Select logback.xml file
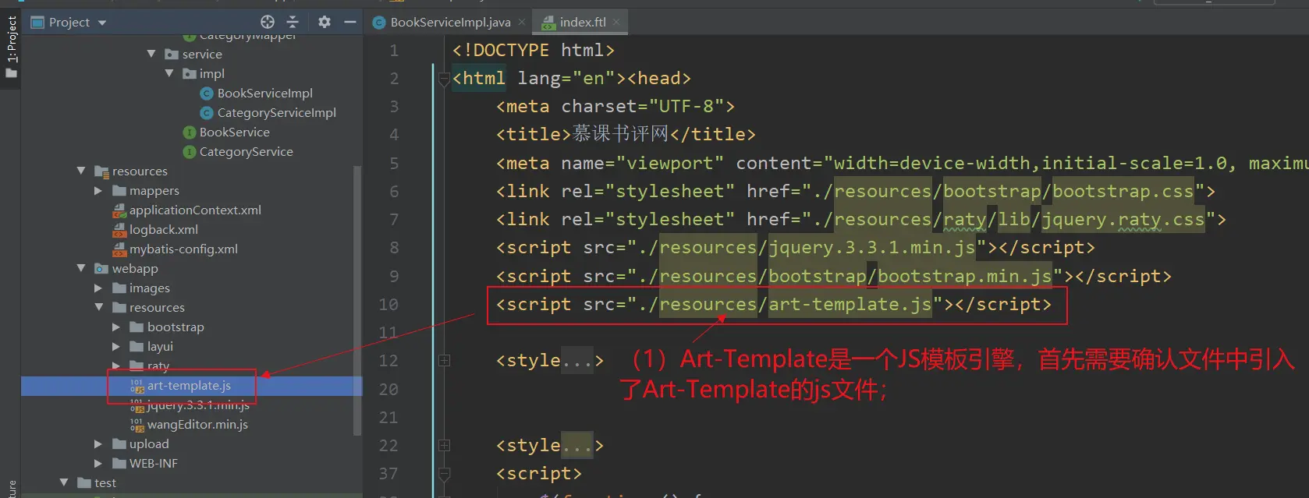1309x498 pixels. click(164, 229)
